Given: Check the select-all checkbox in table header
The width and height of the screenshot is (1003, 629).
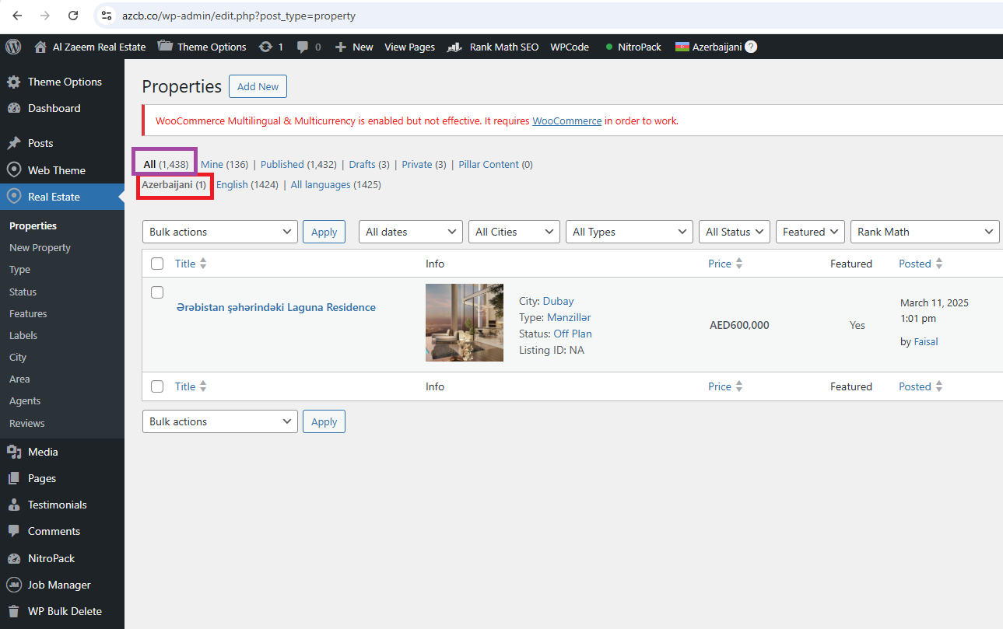Looking at the screenshot, I should (157, 264).
